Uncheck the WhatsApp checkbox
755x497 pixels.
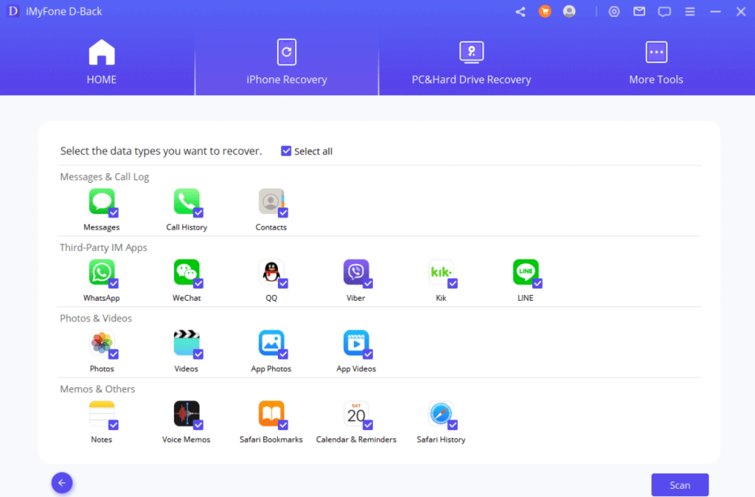click(x=114, y=284)
